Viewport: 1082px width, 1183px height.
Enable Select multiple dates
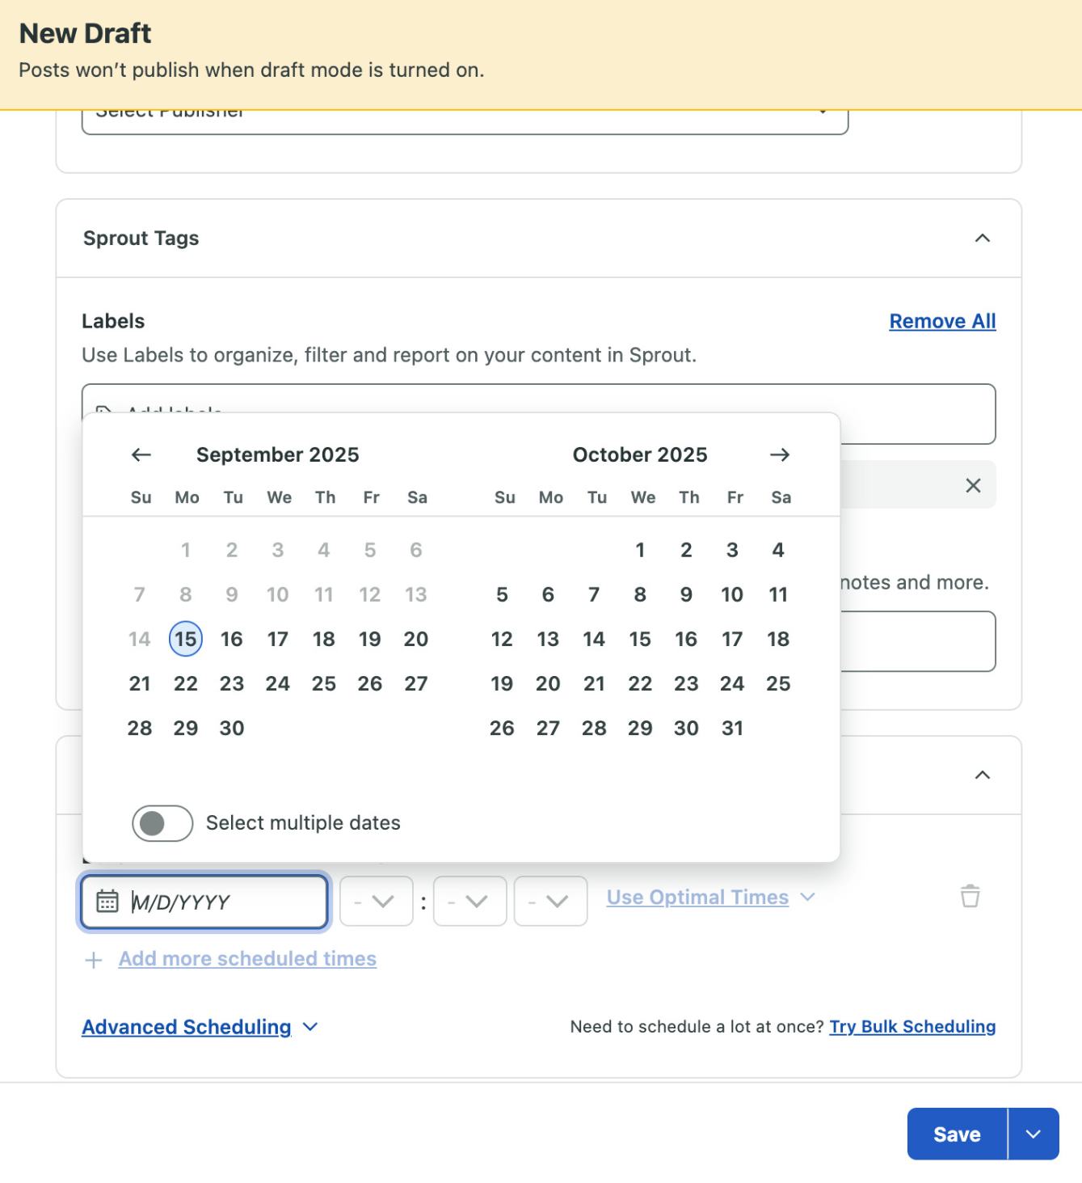point(161,822)
